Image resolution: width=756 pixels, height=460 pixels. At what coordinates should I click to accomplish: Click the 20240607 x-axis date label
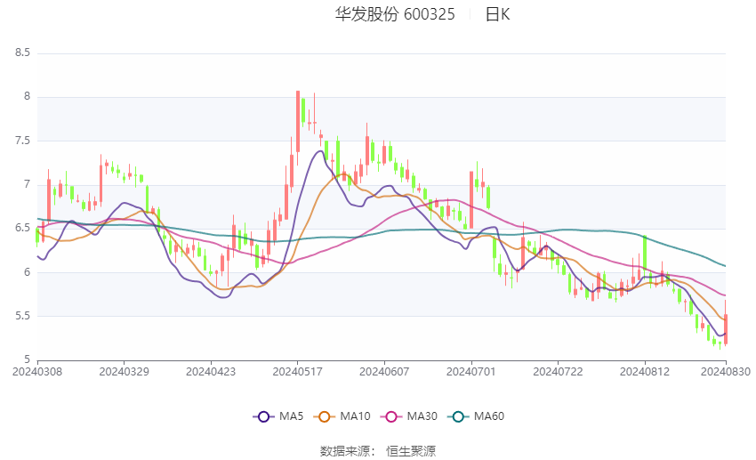coord(384,372)
